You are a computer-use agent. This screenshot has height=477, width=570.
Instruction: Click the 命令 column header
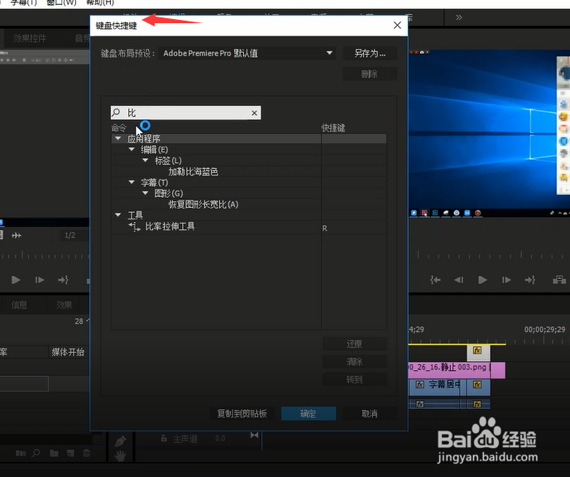119,128
